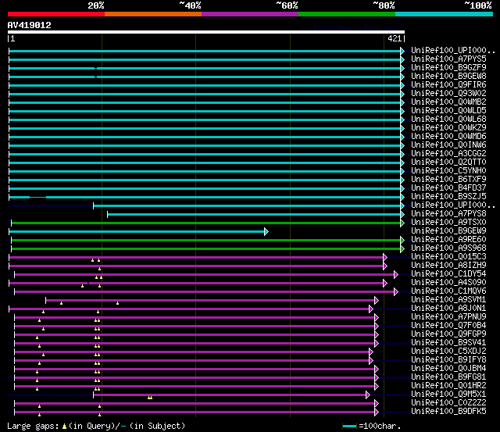500x432 pixels.
Task: Click arrowhead ending the B9GEW9 alignment bar
Action: (x=266, y=232)
